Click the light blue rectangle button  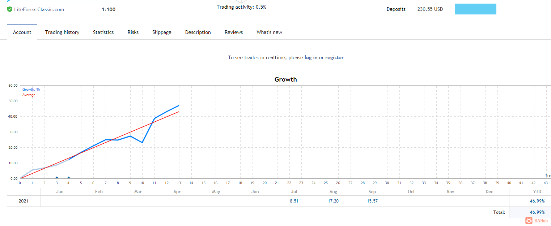(x=475, y=9)
